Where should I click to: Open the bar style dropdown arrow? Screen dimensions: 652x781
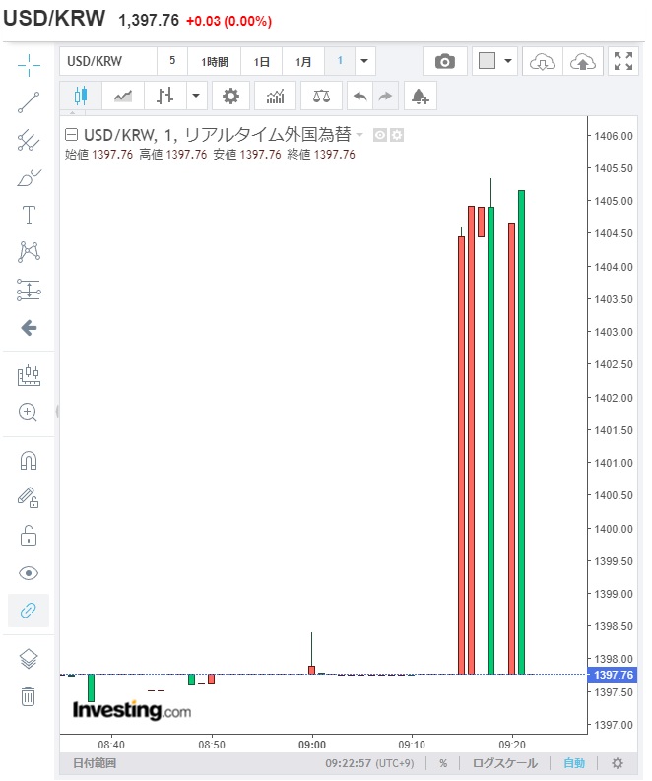click(195, 96)
